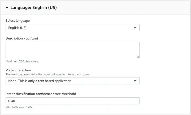Click the arrow icon in Voice interaction dropdown
The image size is (191, 115).
click(x=135, y=81)
